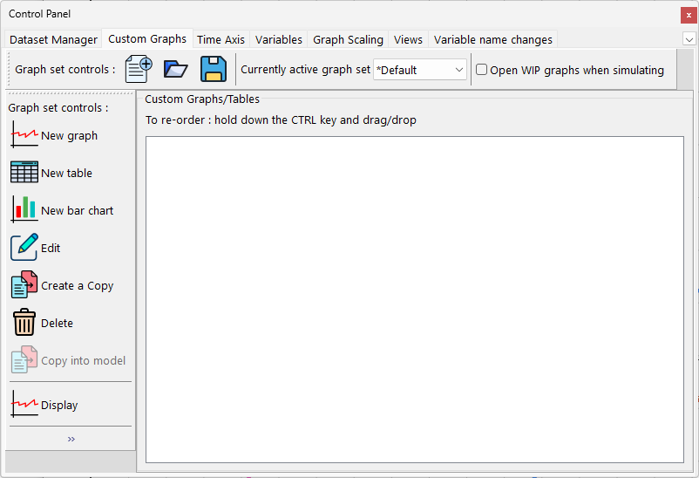Expand the sidebar with double chevron

click(71, 439)
